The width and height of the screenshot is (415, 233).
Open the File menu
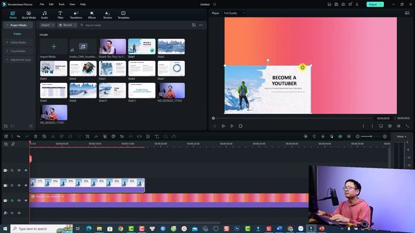click(x=41, y=5)
